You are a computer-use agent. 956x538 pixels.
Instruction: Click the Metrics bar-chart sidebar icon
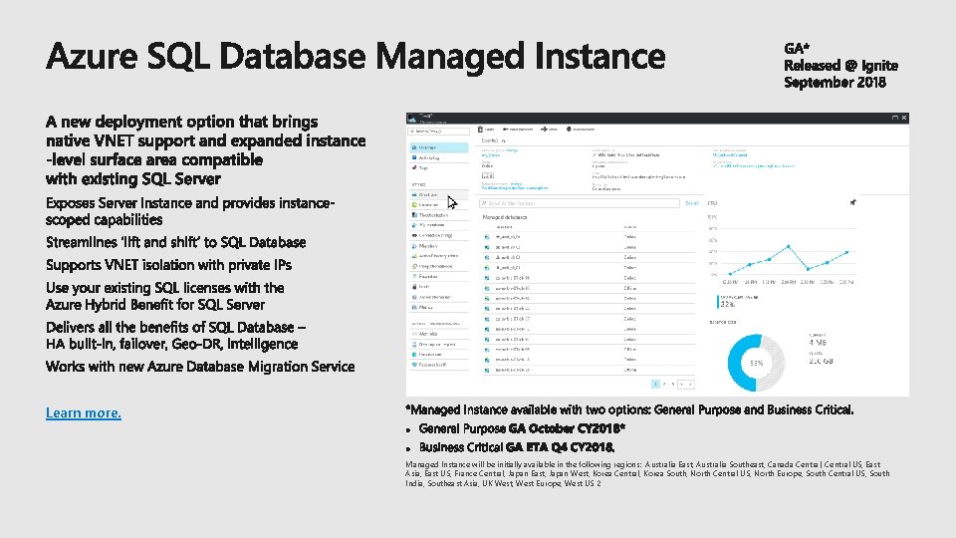[x=414, y=308]
